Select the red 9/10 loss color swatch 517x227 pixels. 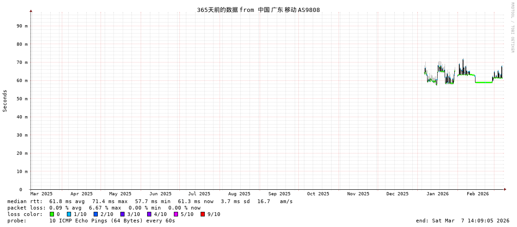[x=203, y=214]
